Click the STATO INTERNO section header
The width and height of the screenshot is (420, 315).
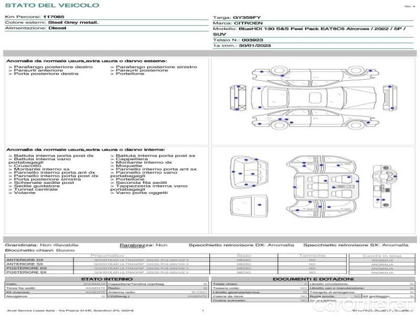107,279
